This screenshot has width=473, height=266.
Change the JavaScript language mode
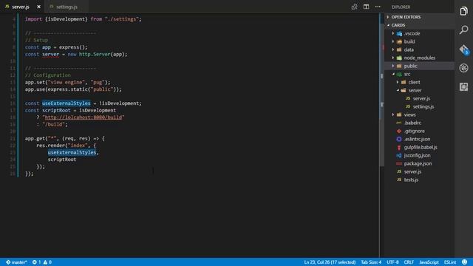[x=429, y=262]
